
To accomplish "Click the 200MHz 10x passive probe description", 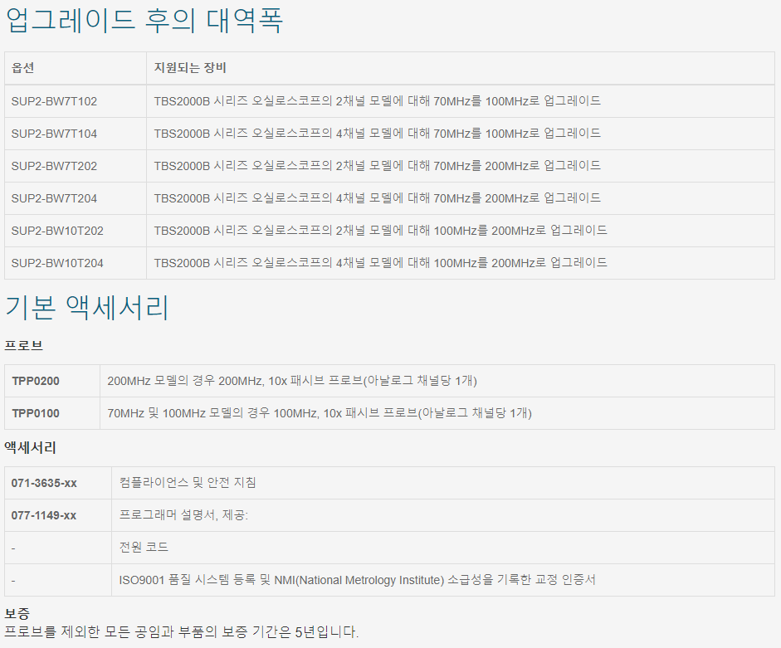I will pyautogui.click(x=292, y=381).
